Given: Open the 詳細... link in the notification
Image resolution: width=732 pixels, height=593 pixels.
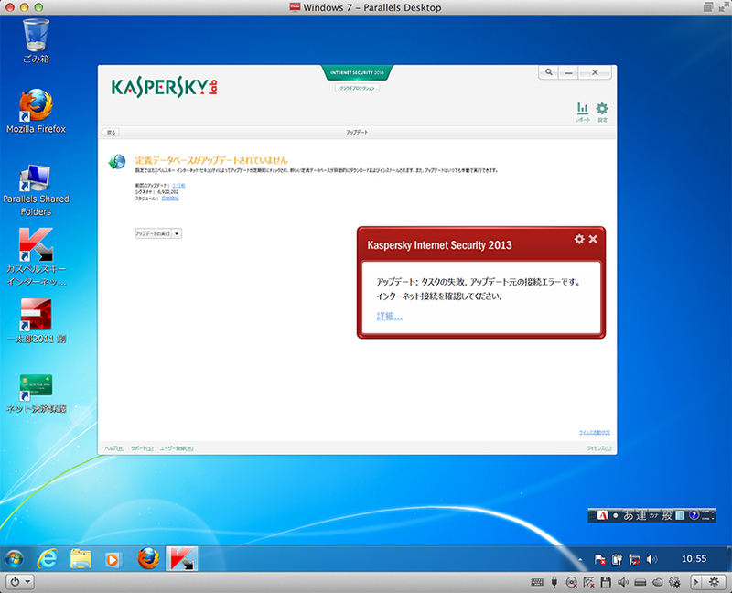Looking at the screenshot, I should [390, 316].
